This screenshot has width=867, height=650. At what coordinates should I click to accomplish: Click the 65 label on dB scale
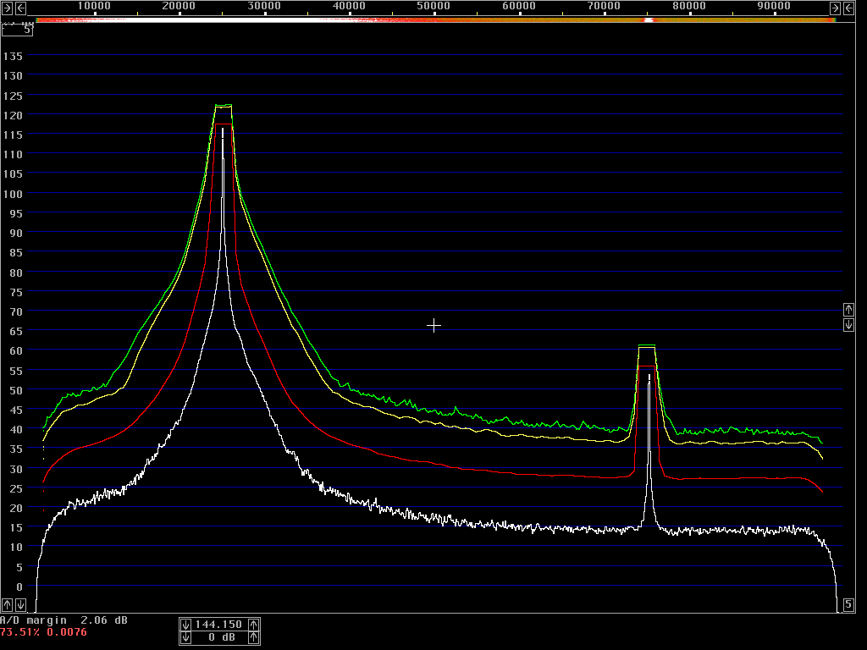point(16,331)
